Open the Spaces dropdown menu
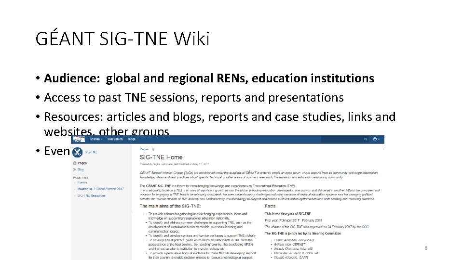 [x=95, y=139]
